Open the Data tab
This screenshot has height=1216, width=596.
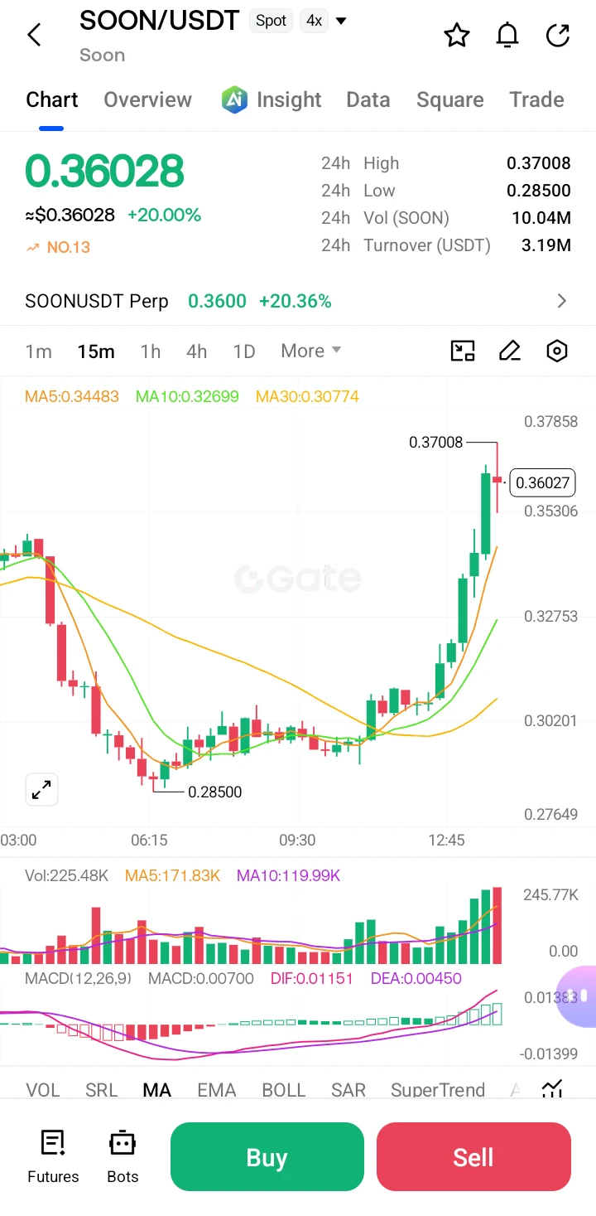[368, 99]
